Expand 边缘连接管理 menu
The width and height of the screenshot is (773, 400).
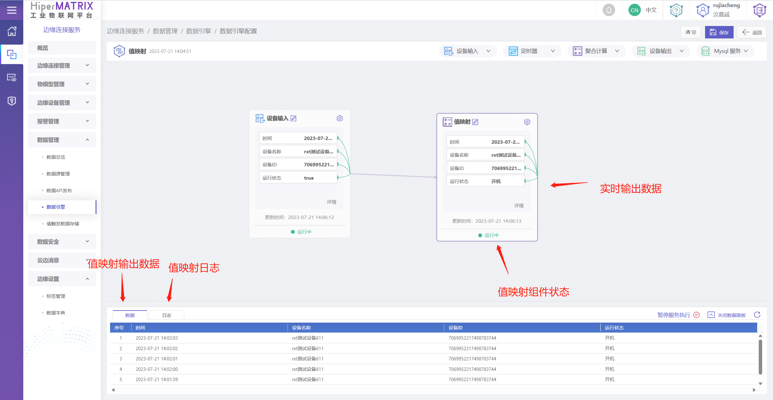[62, 65]
